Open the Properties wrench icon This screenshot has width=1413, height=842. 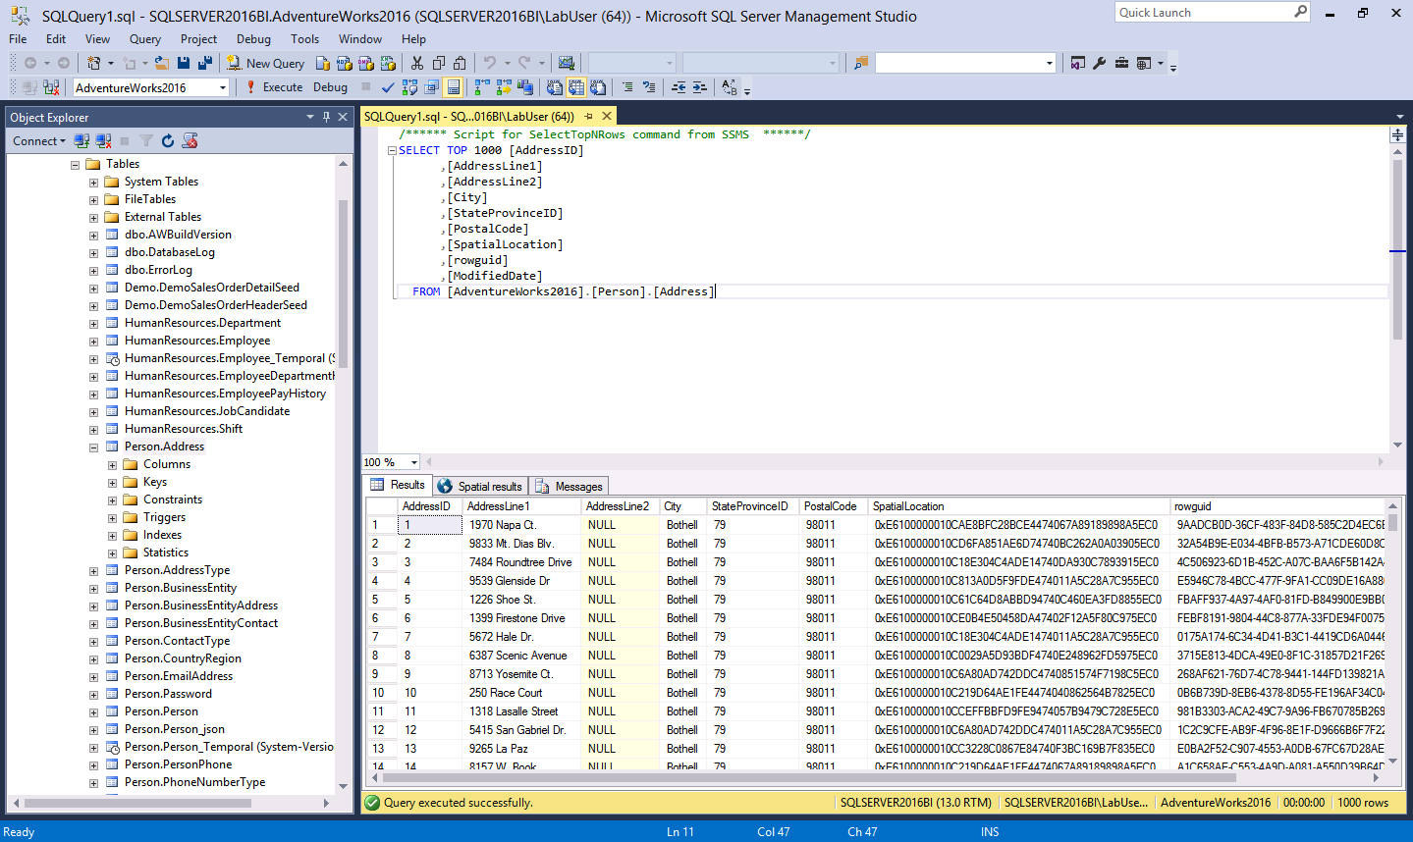(x=1100, y=63)
